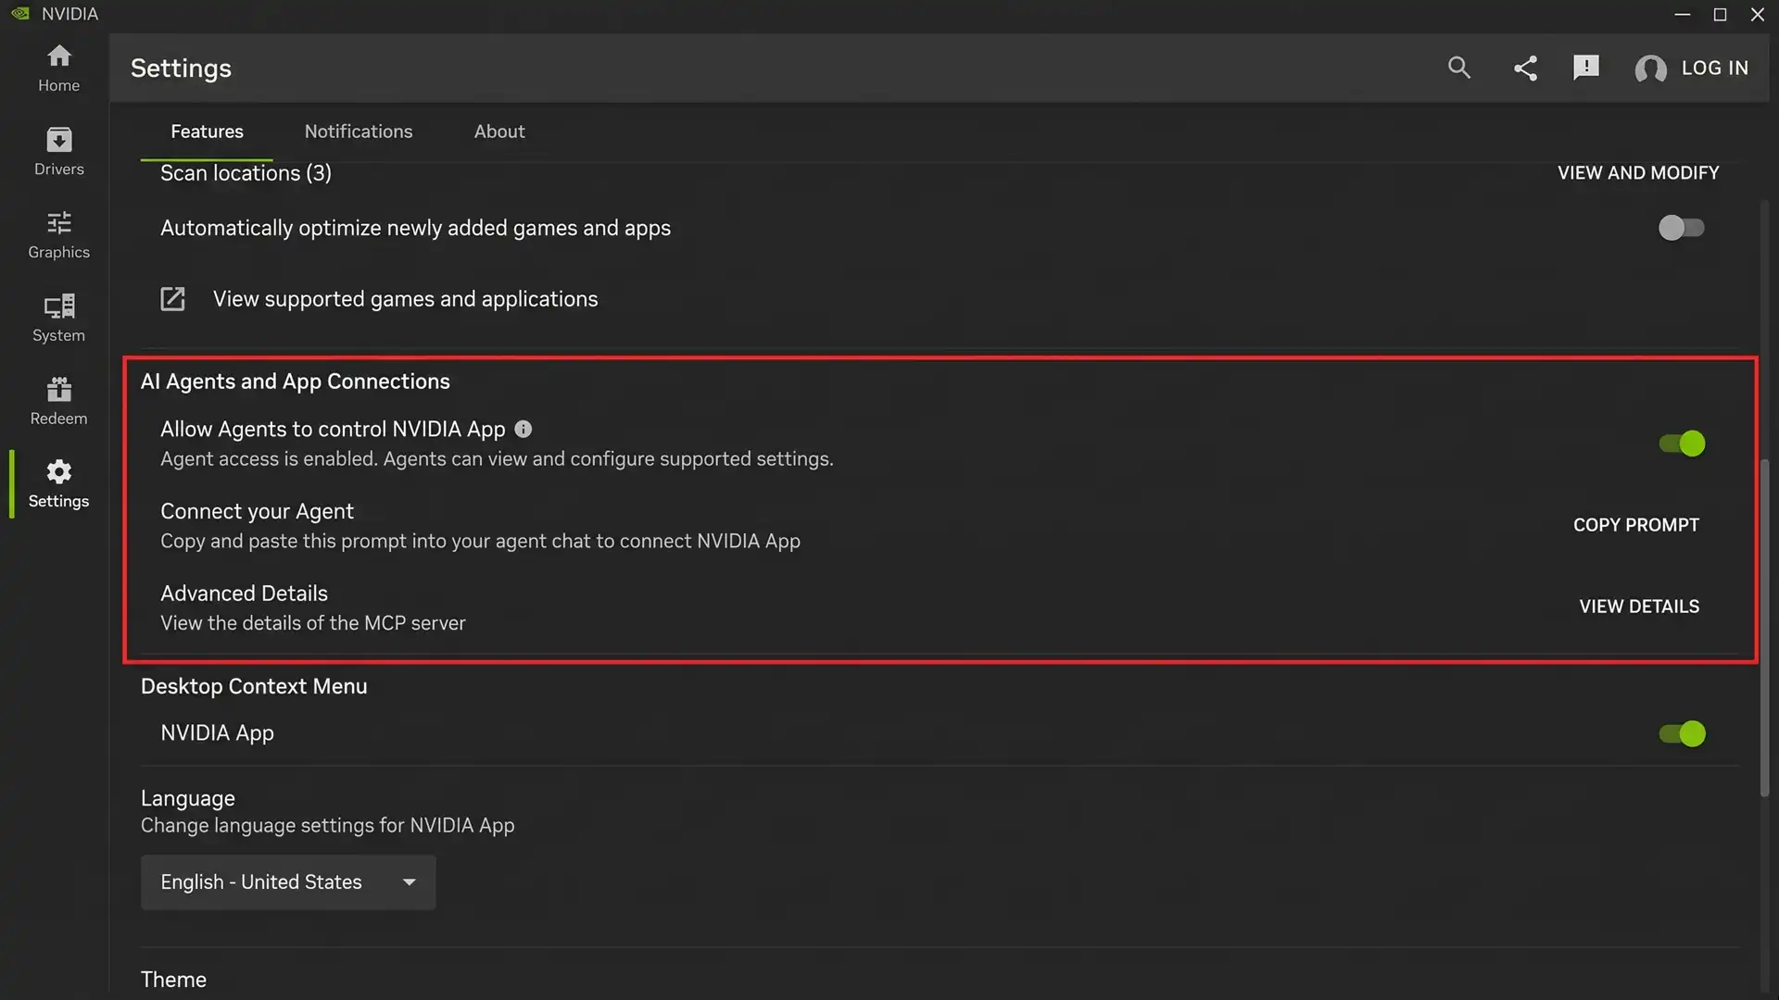Click COPY PROMPT button

coord(1636,525)
